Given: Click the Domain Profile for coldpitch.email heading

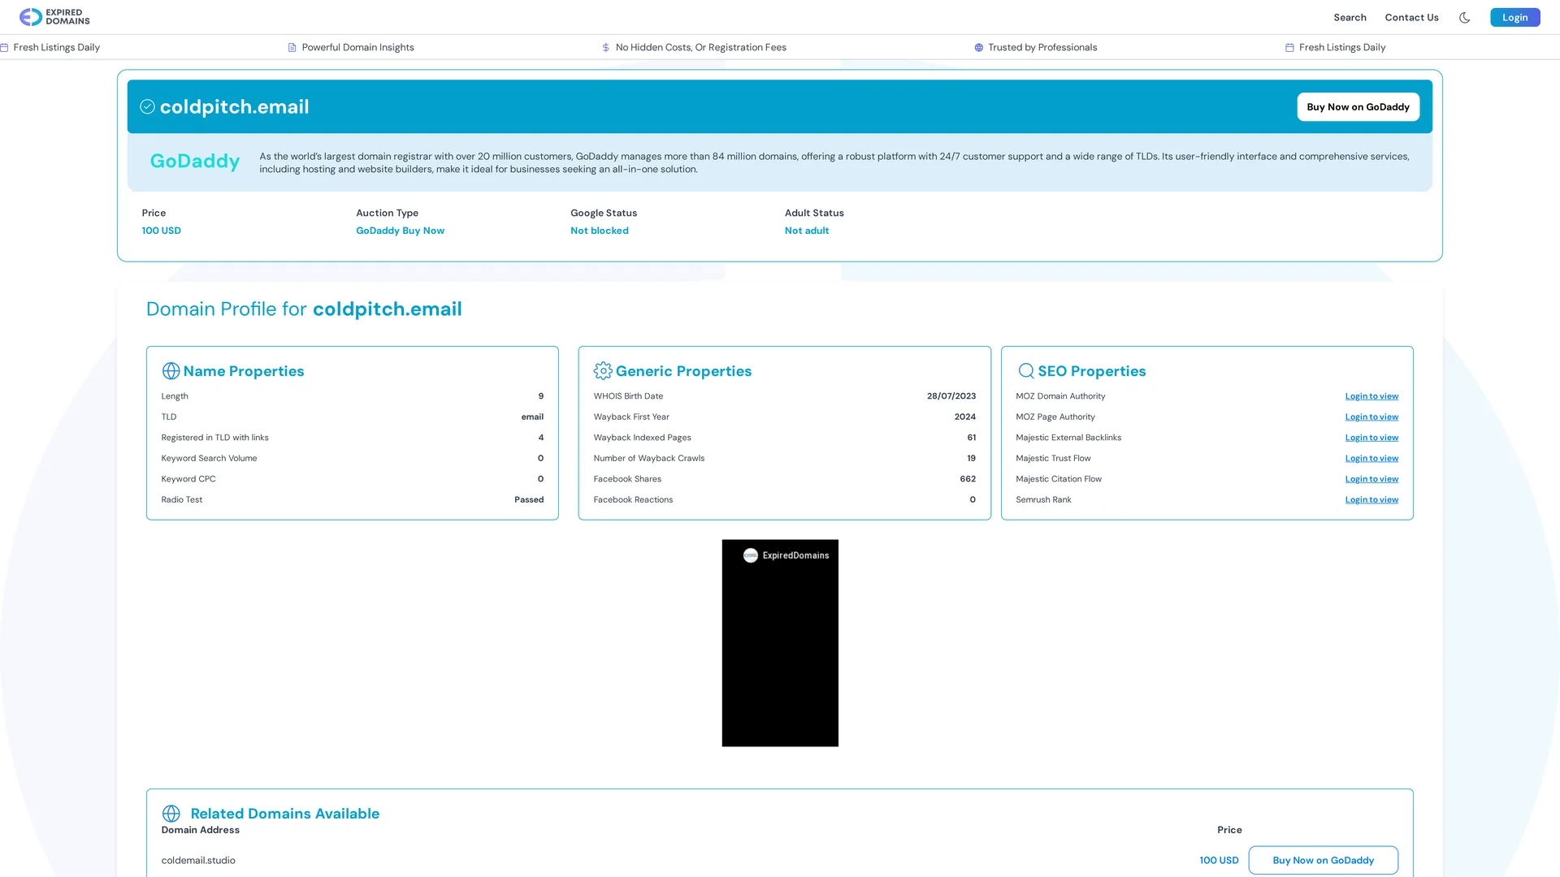Looking at the screenshot, I should (304, 309).
